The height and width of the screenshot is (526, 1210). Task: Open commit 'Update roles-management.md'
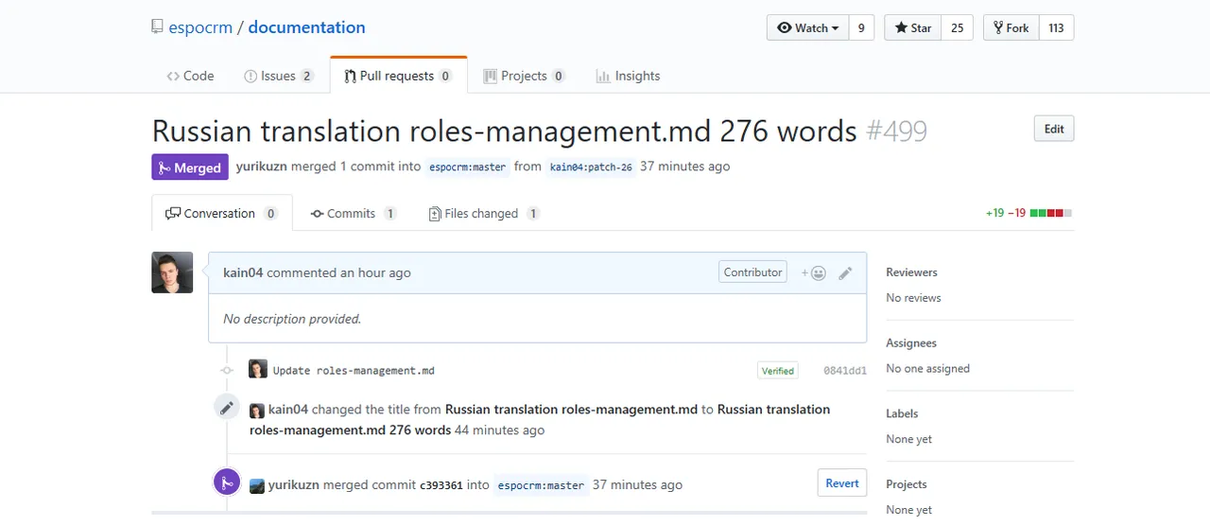click(x=354, y=371)
